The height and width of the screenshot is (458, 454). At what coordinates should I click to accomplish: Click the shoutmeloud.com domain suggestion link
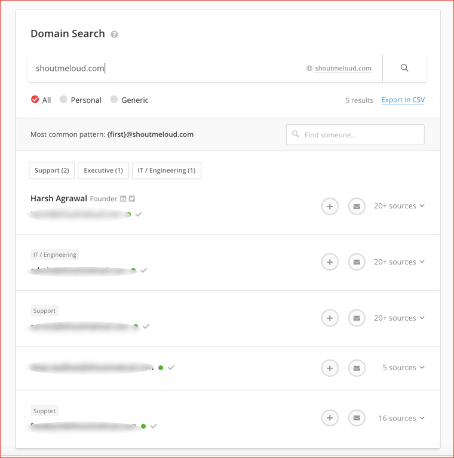pos(343,68)
